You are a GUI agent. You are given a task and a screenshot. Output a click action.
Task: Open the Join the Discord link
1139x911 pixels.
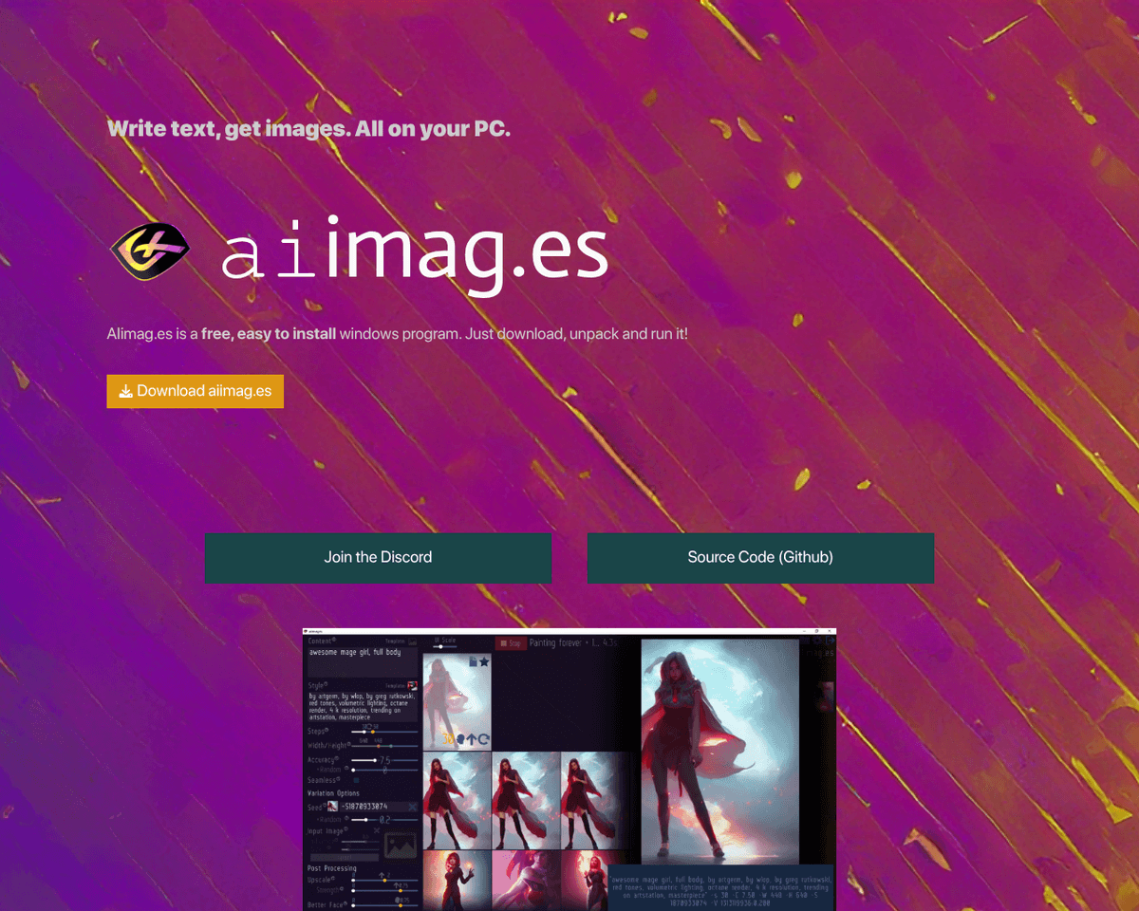(378, 558)
